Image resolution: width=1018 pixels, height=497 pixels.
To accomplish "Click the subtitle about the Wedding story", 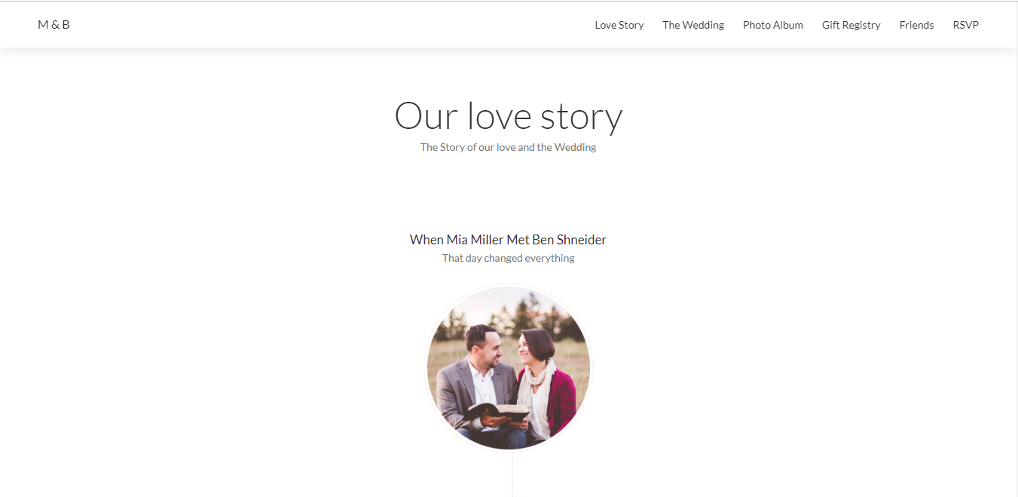I will (508, 147).
